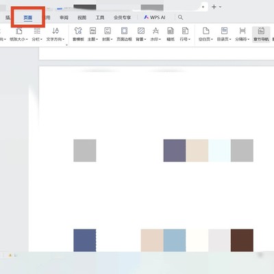
Task: Open the 分隔符 break menu
Action: tap(242, 34)
